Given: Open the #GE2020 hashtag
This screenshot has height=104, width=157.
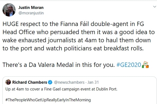Looking at the screenshot, I should [x=129, y=65].
